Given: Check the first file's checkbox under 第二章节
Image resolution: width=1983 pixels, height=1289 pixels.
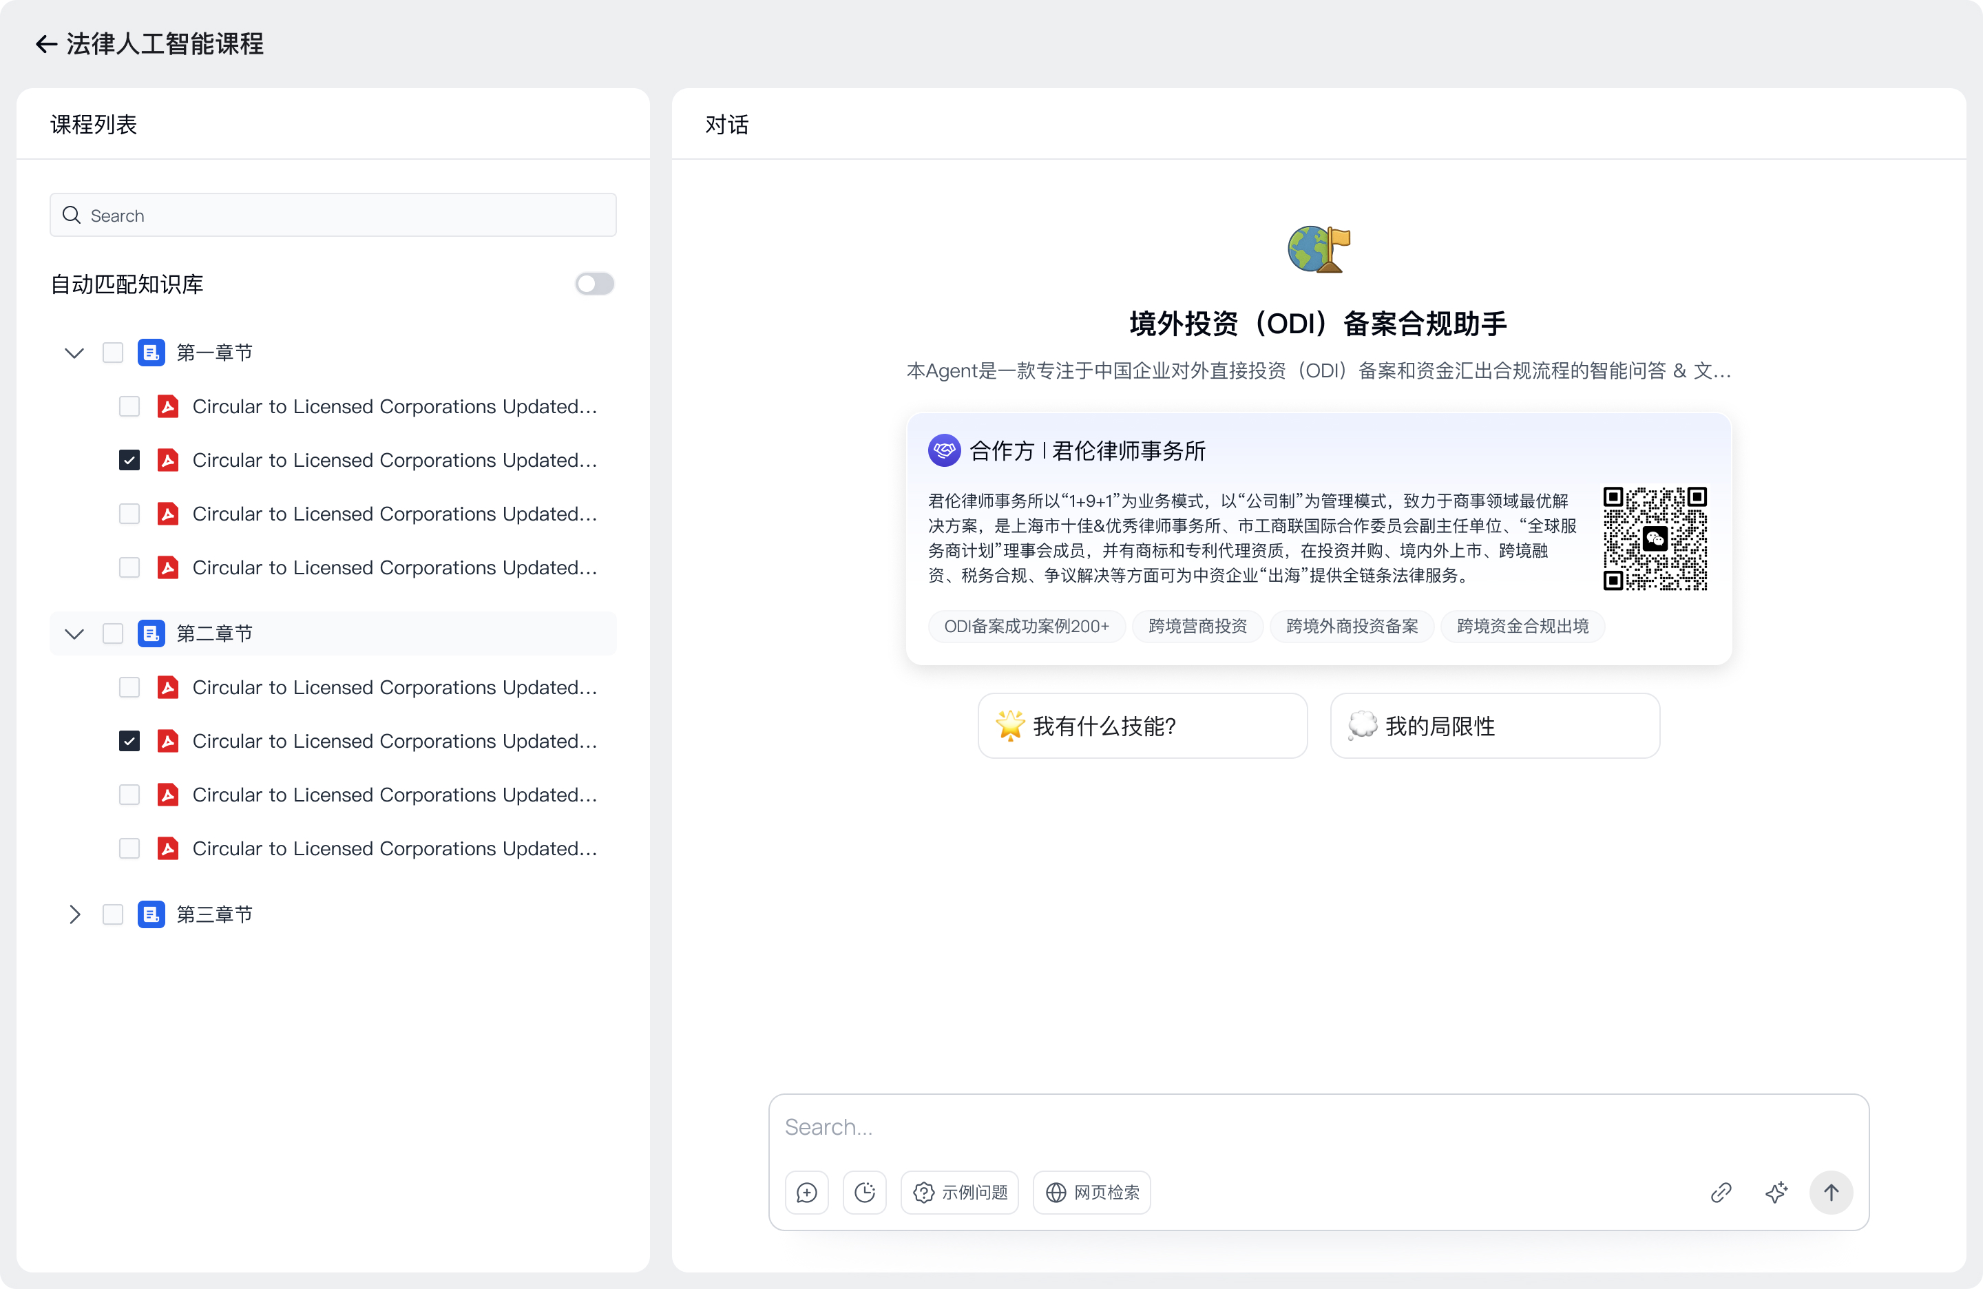Looking at the screenshot, I should (x=129, y=687).
